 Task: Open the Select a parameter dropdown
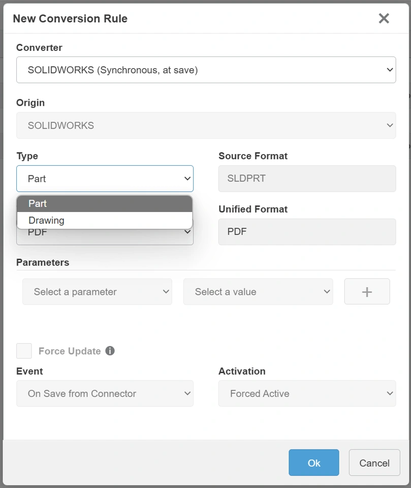click(x=97, y=292)
